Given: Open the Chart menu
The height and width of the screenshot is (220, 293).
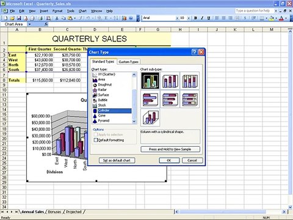Looking at the screenshot, I should 82,11.
